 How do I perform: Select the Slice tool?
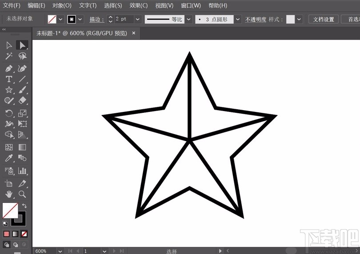click(x=22, y=183)
